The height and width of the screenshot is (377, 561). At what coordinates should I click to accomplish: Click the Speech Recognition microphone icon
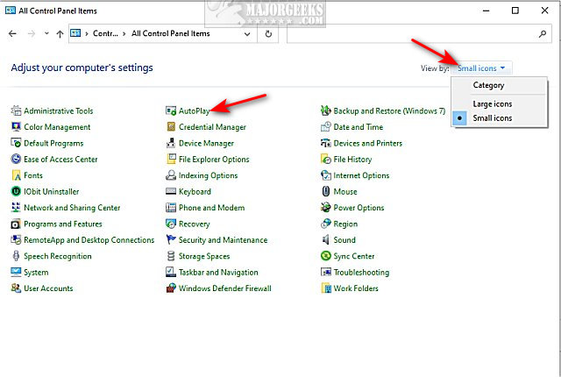16,256
